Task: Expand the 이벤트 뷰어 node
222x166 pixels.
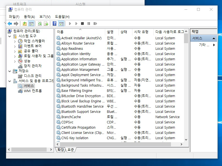Action: (x=15, y=46)
